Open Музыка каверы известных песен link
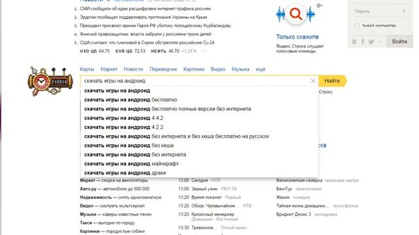This screenshot has width=419, height=235. pyautogui.click(x=116, y=214)
